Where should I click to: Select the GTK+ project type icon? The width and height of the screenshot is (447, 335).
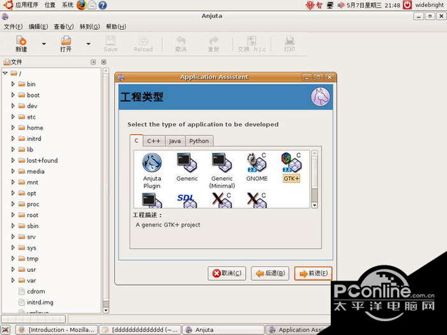click(x=291, y=163)
